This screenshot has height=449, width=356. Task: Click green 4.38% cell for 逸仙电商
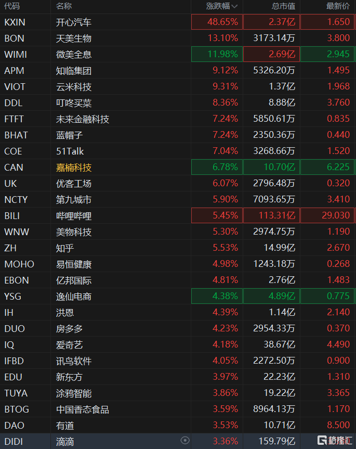click(217, 297)
